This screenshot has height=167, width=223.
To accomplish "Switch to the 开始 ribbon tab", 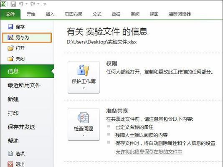I will [31, 14].
